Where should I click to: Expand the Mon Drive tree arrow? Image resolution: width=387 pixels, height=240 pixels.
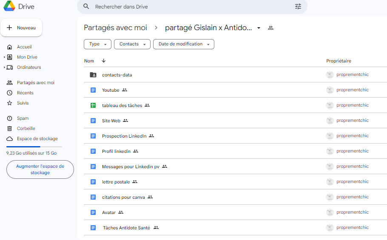pyautogui.click(x=4, y=57)
